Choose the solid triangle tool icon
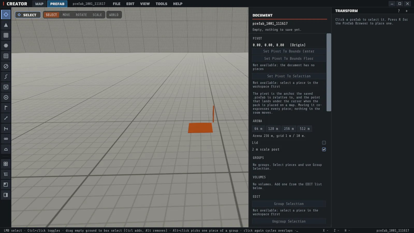Image resolution: width=414 pixels, height=233 pixels. point(6,25)
